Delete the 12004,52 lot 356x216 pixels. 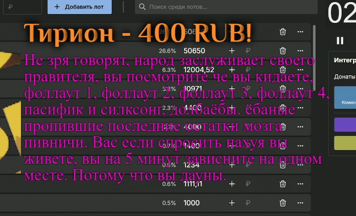(283, 70)
